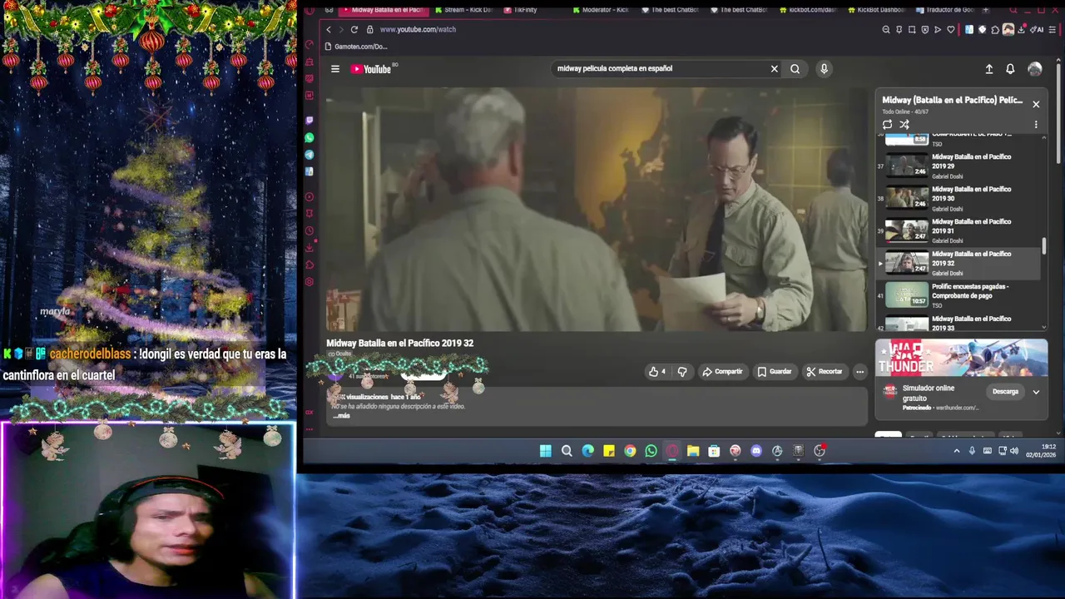Open playlist title Midway (Batalla en el Pacifico)
1065x599 pixels.
(953, 100)
